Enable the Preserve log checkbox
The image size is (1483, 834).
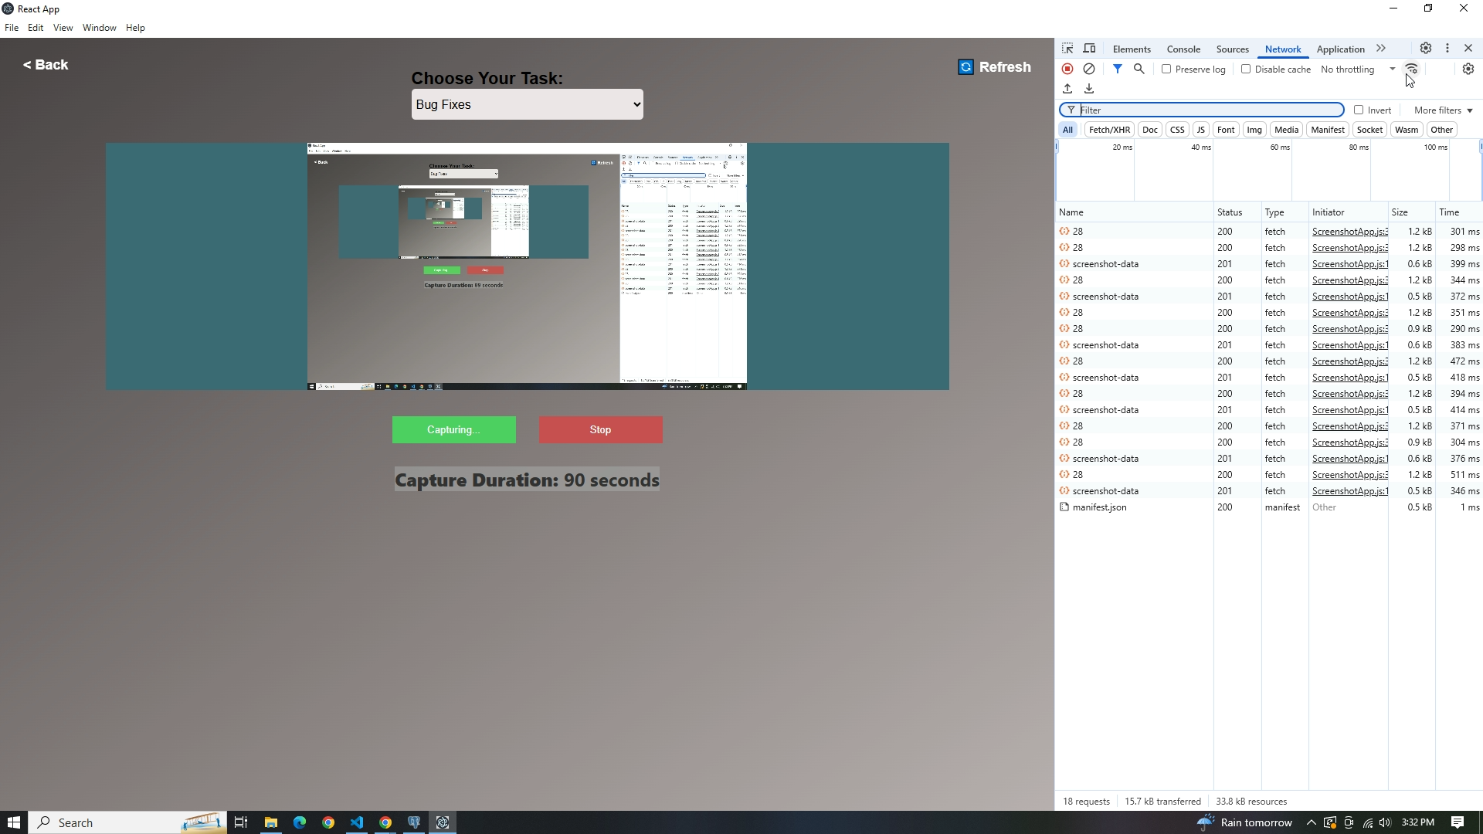(1166, 69)
